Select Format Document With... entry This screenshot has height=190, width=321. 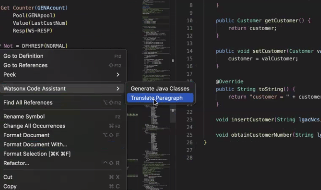pos(62,144)
